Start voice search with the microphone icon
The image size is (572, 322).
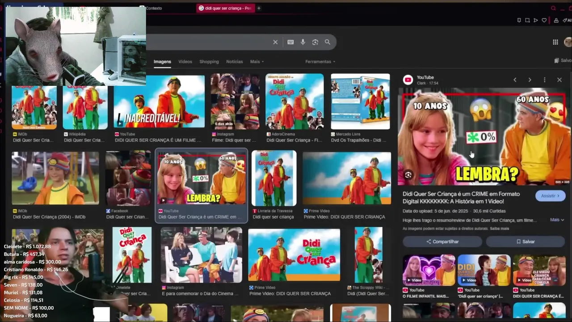pyautogui.click(x=303, y=42)
